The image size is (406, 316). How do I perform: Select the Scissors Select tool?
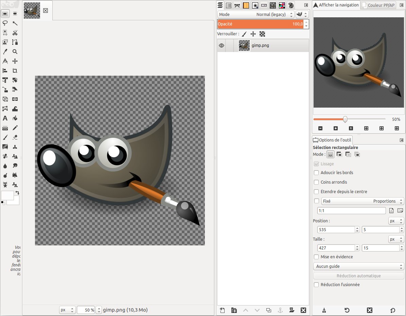click(x=15, y=33)
